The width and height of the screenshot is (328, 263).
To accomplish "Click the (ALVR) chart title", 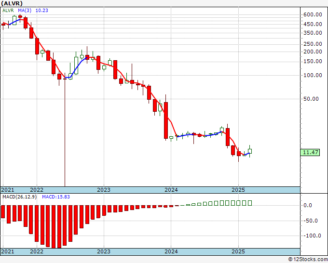I will click(12, 3).
